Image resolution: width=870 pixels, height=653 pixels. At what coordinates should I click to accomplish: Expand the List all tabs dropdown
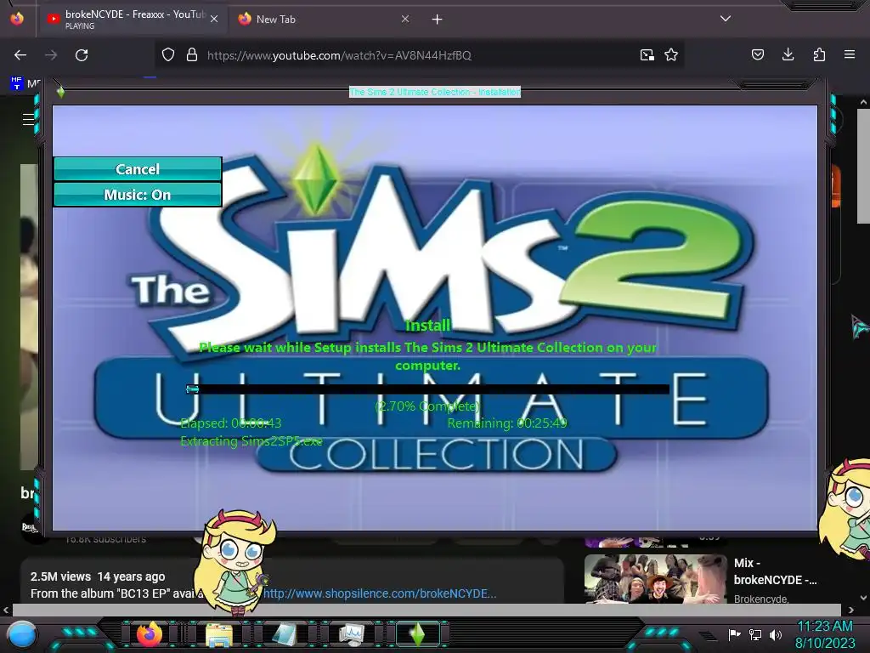tap(726, 19)
